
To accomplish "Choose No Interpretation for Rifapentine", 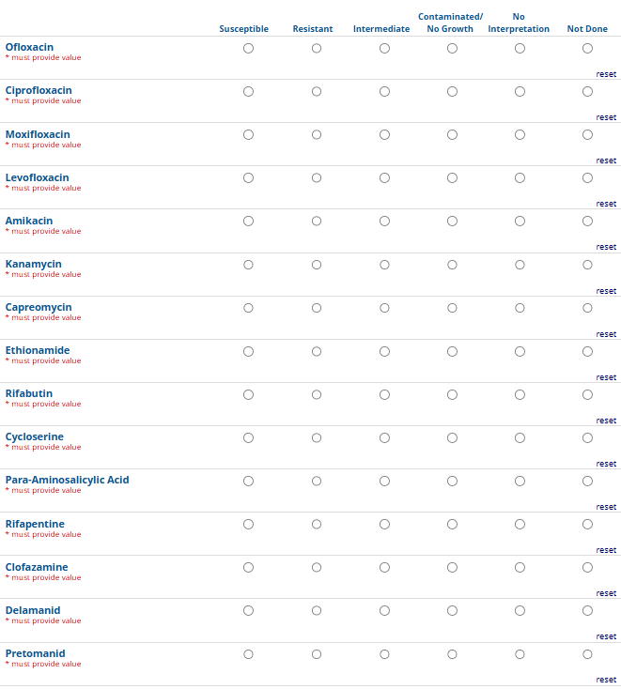I will click(x=520, y=524).
